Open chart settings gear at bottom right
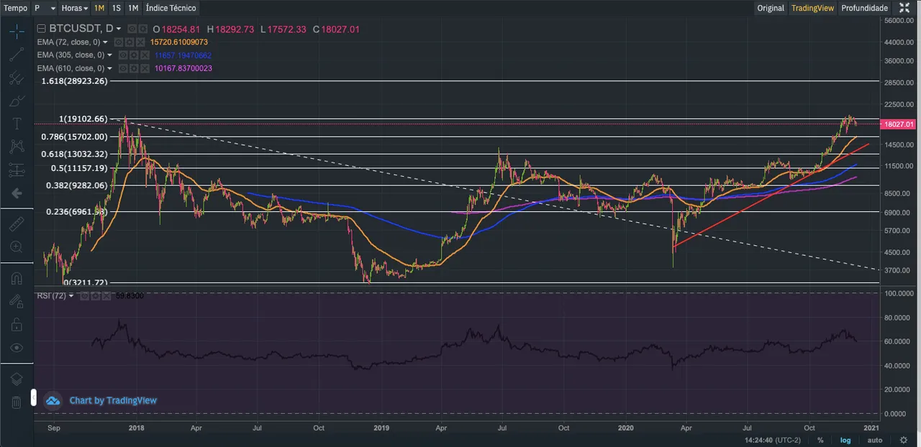921x447 pixels. pyautogui.click(x=904, y=440)
